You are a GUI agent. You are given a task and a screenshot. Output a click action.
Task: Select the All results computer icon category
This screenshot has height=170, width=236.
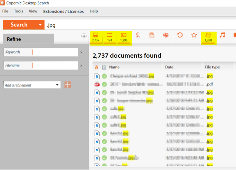click(x=96, y=37)
